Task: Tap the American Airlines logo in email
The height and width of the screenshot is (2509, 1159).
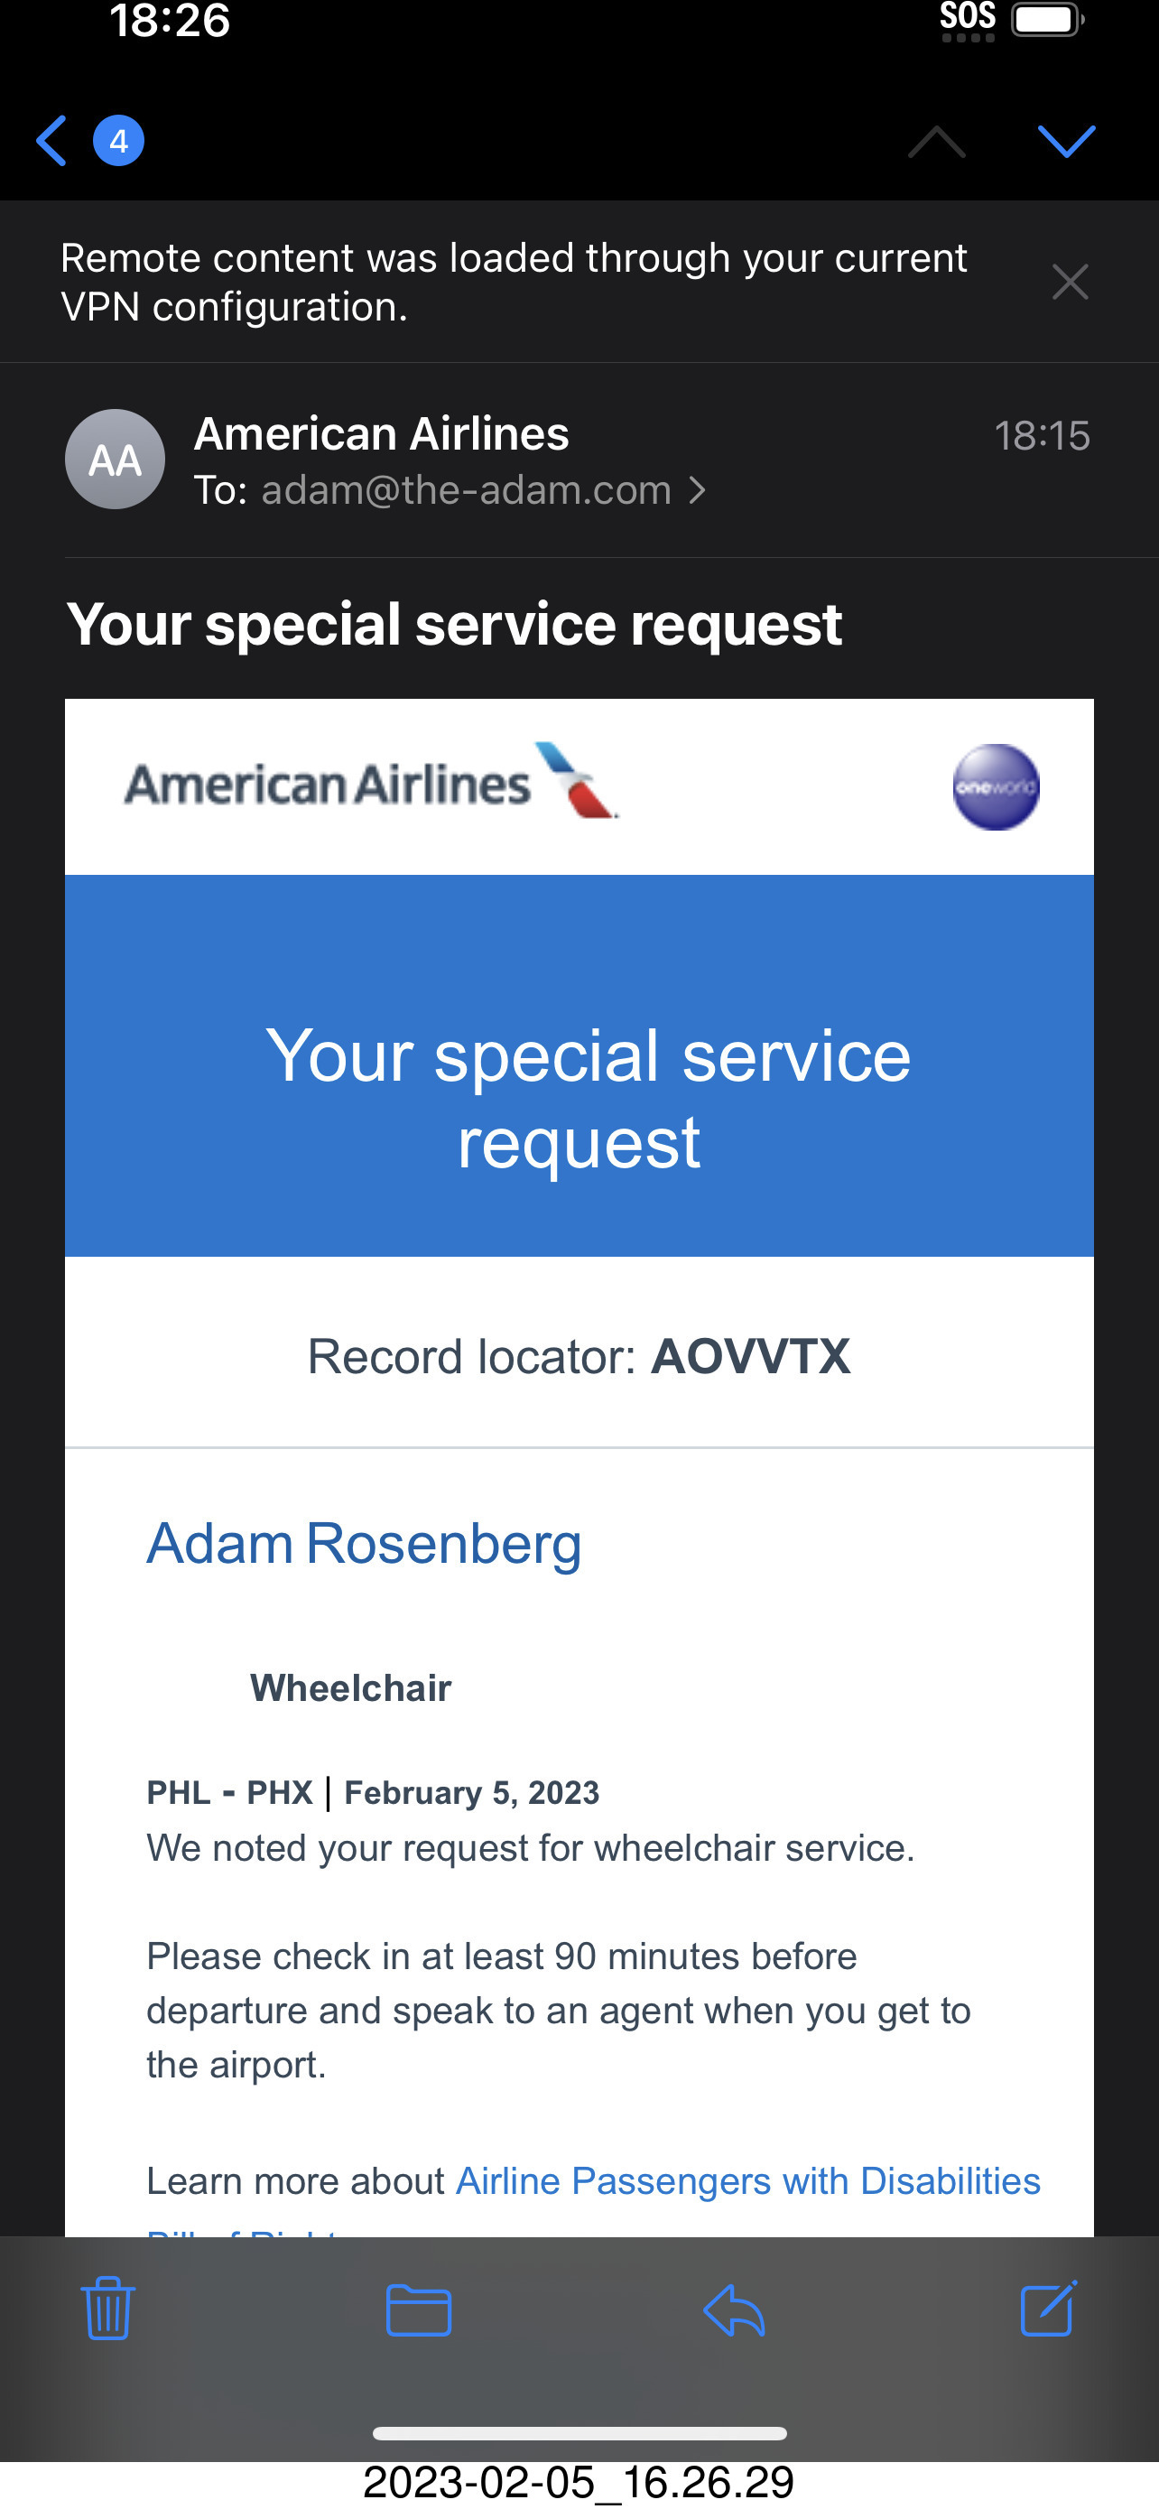Action: (370, 783)
